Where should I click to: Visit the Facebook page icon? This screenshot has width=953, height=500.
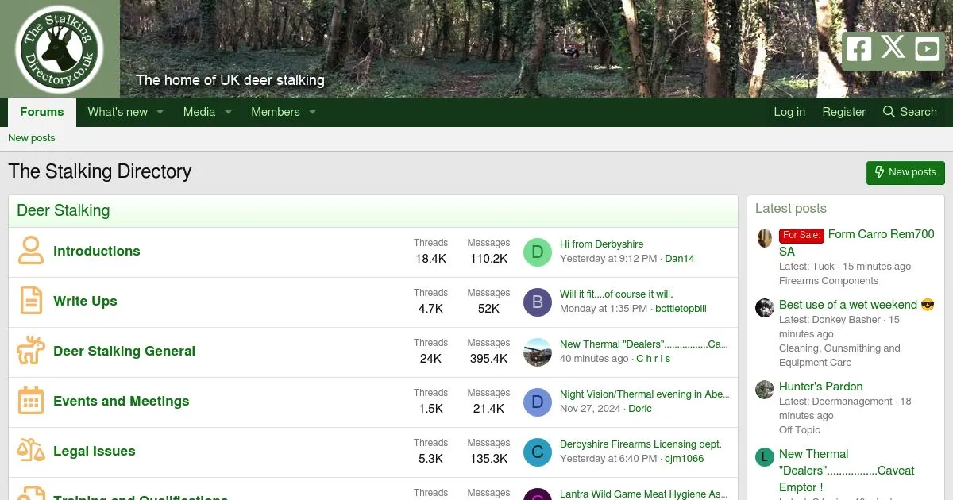pyautogui.click(x=858, y=49)
